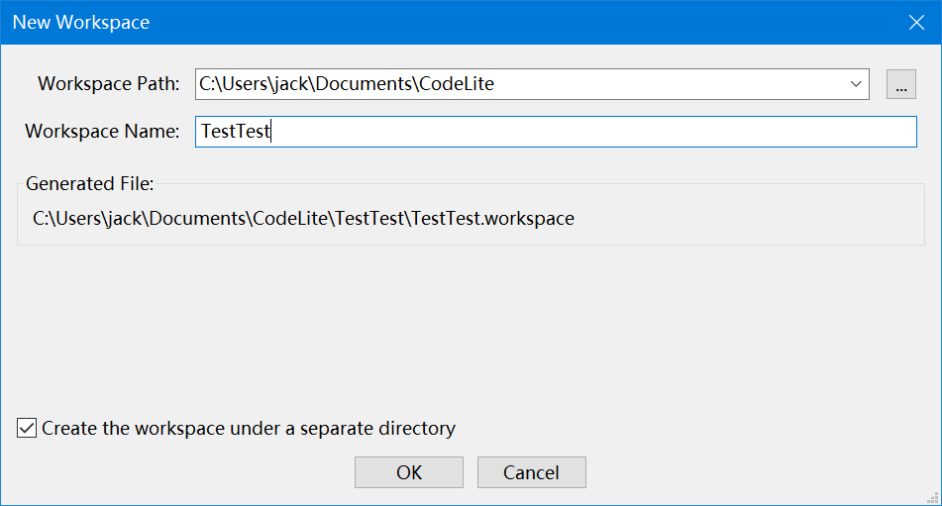Click the browse "..." button for workspace path

coord(900,85)
